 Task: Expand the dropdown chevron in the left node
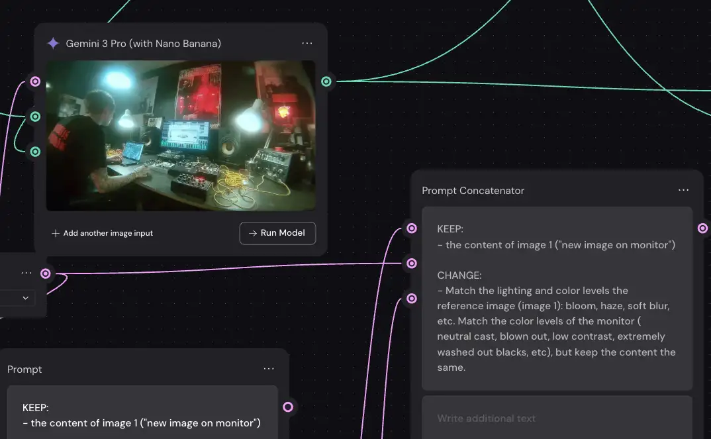(26, 298)
